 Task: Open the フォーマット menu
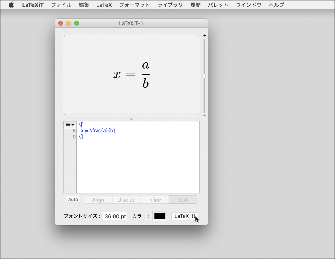(x=134, y=5)
